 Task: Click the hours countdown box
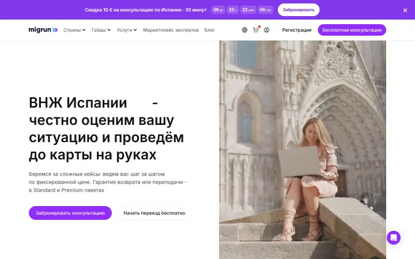pyautogui.click(x=233, y=10)
